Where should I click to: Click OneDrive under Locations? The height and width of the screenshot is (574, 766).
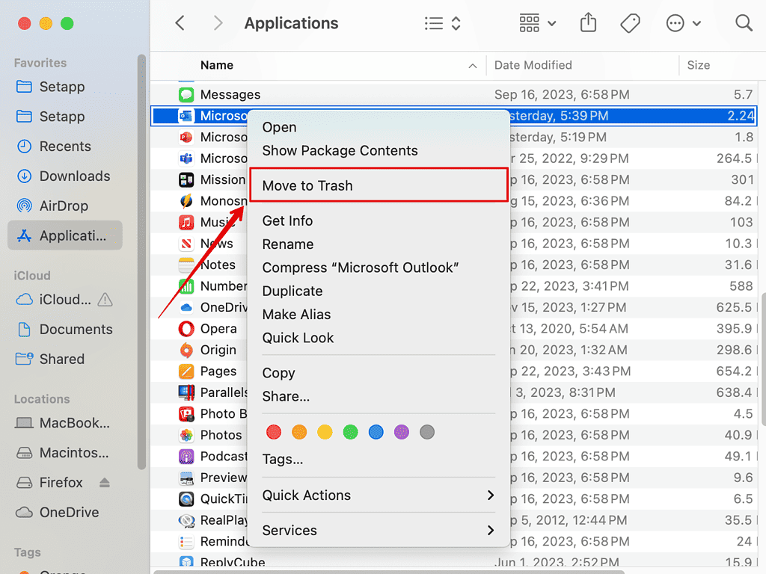(x=70, y=512)
